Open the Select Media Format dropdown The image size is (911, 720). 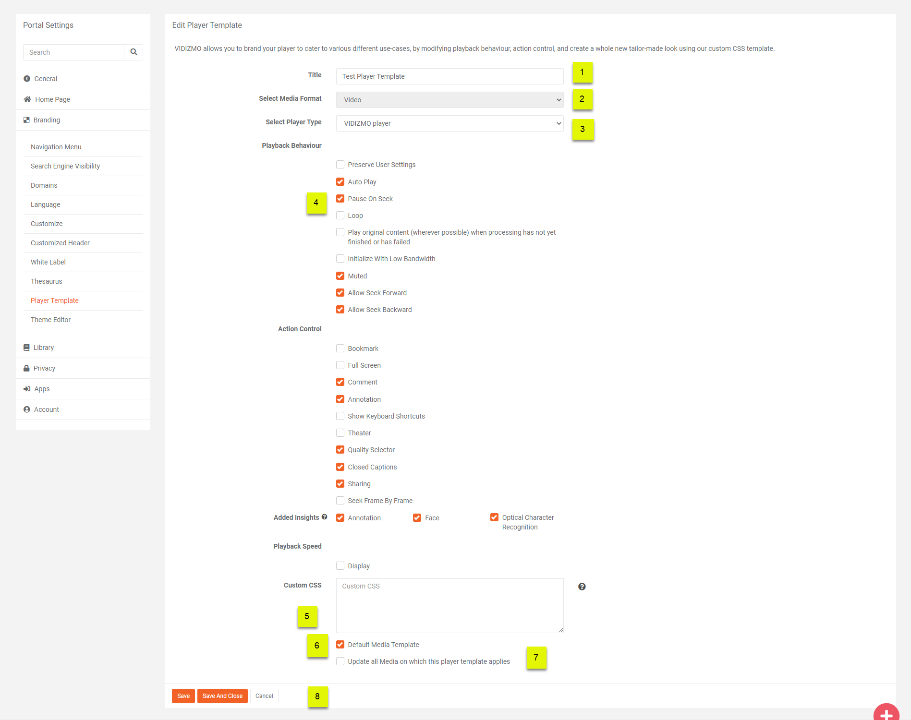(x=449, y=100)
